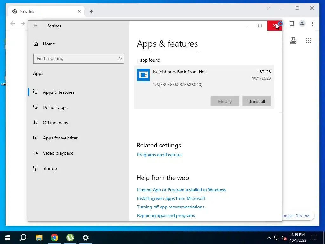Open Chrome profile avatar
Screen dimensions: 325x244
click(x=302, y=24)
